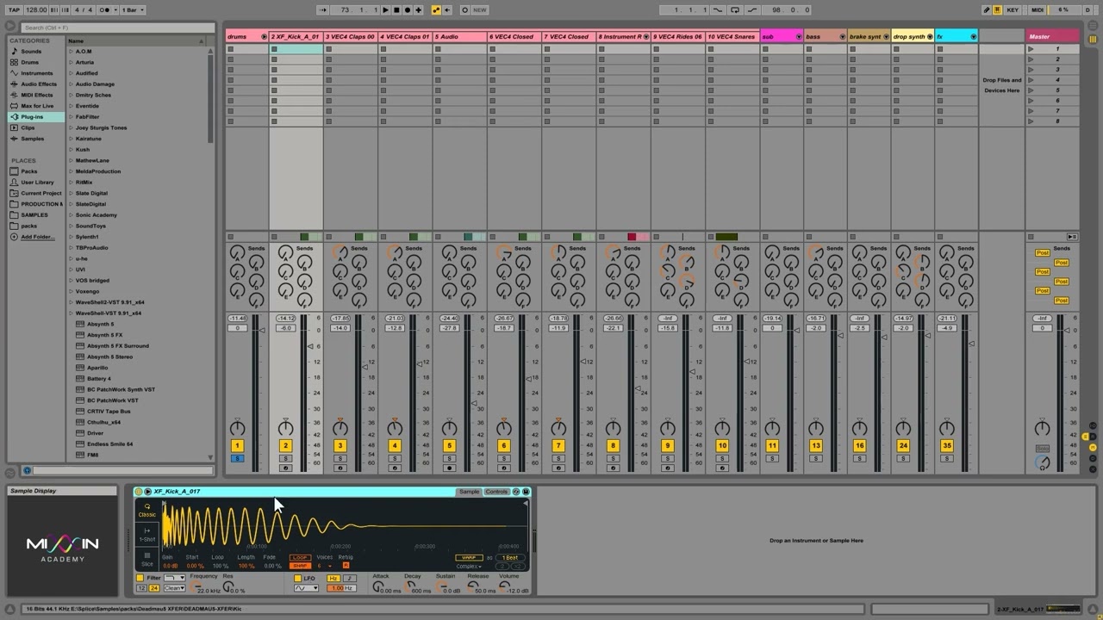Open the LFO waveform dropdown
Image resolution: width=1103 pixels, height=620 pixels.
point(306,588)
